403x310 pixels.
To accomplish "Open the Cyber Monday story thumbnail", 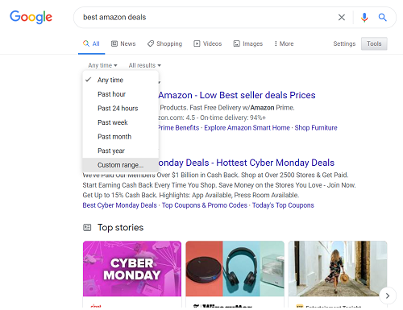I will tap(132, 269).
